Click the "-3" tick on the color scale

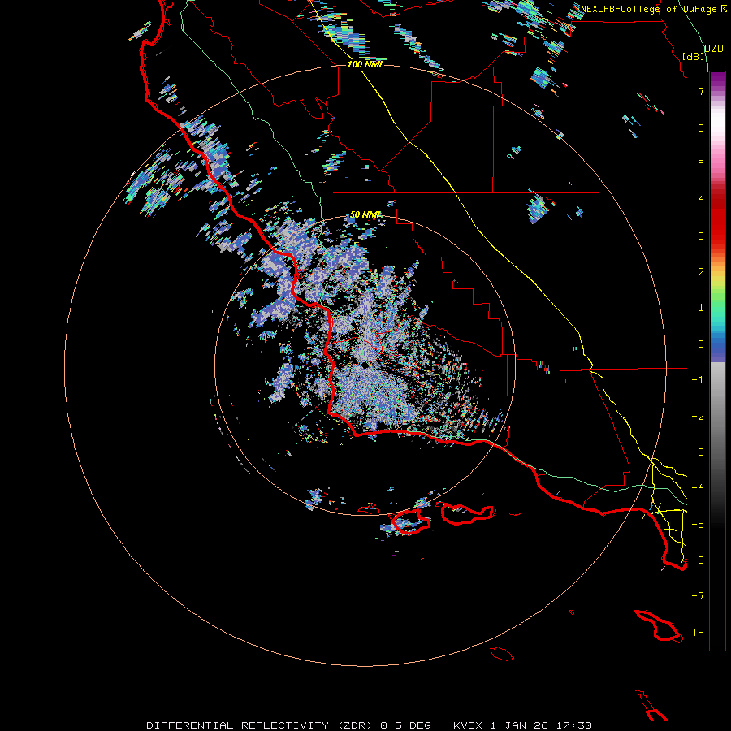[698, 452]
